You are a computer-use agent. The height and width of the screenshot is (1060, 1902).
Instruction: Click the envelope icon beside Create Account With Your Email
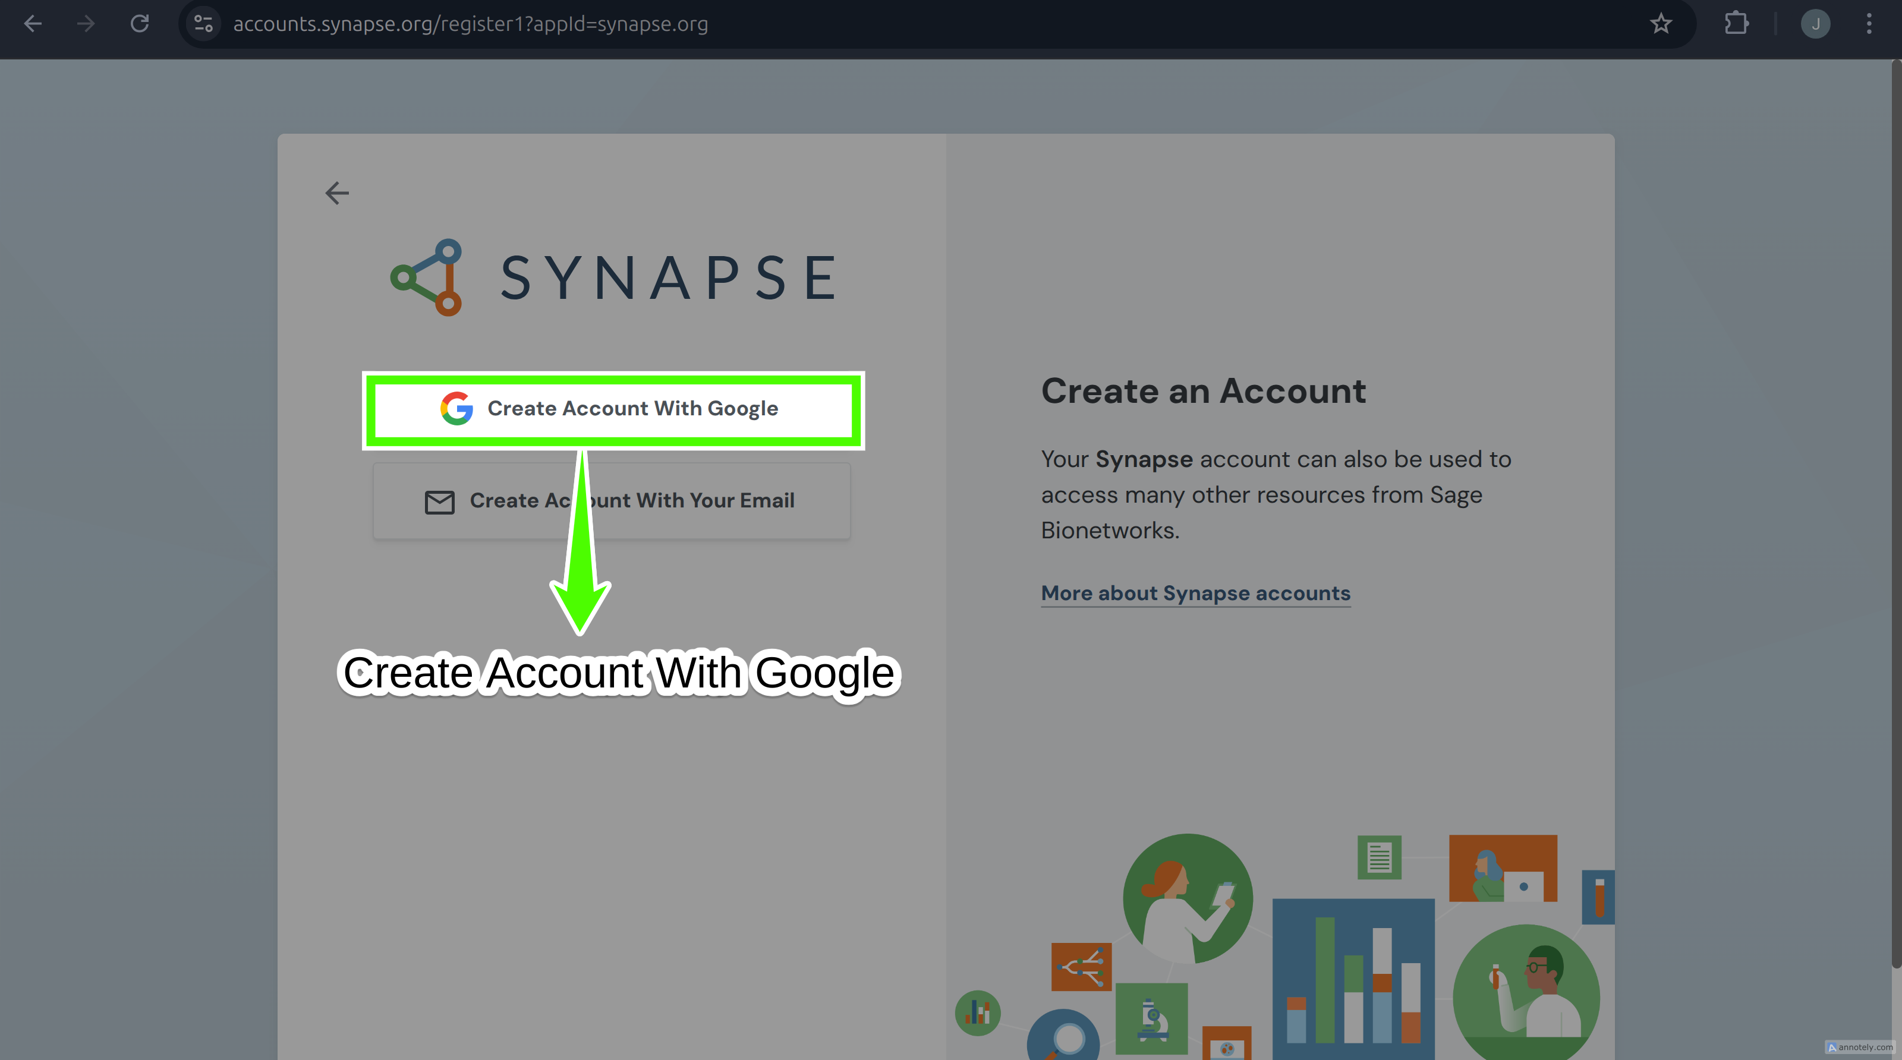coord(439,501)
